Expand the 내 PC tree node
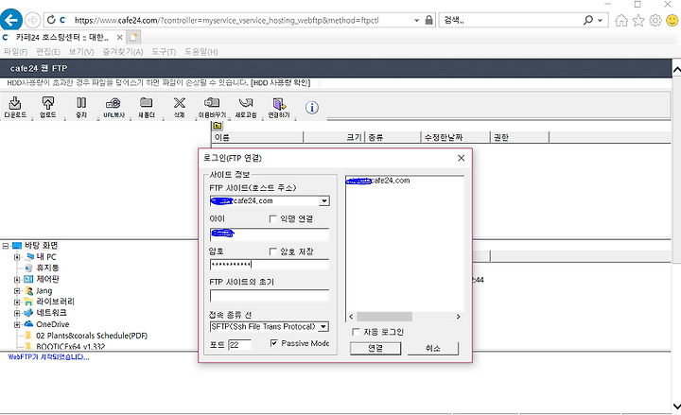This screenshot has width=681, height=415. point(17,257)
